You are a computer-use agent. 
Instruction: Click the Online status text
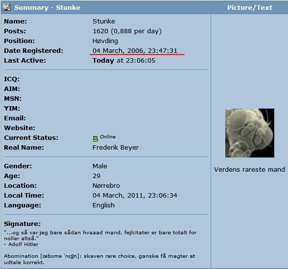[x=108, y=137]
